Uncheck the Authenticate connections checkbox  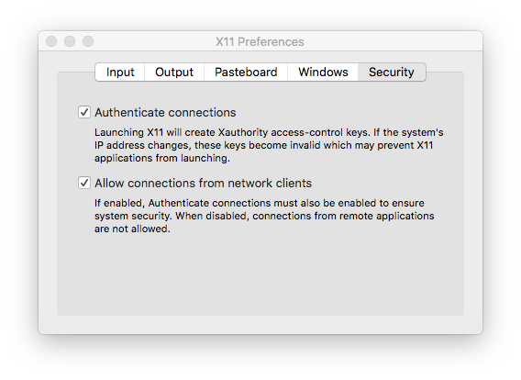pyautogui.click(x=84, y=112)
